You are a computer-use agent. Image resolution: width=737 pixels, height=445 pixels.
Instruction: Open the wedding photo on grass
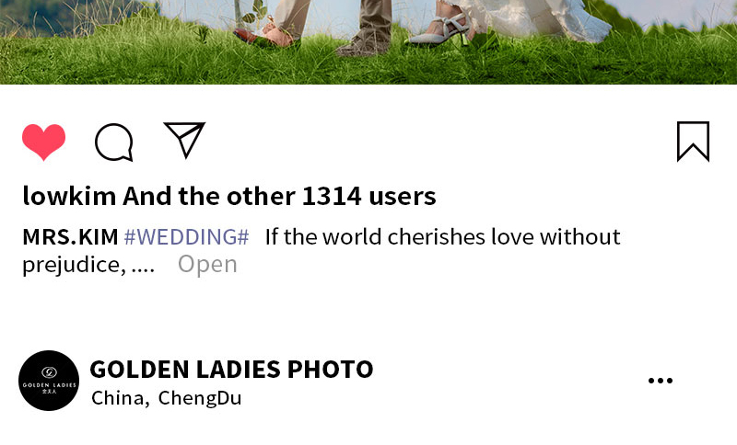pos(368,42)
